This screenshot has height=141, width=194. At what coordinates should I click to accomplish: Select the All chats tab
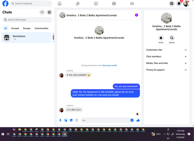(x=5, y=28)
